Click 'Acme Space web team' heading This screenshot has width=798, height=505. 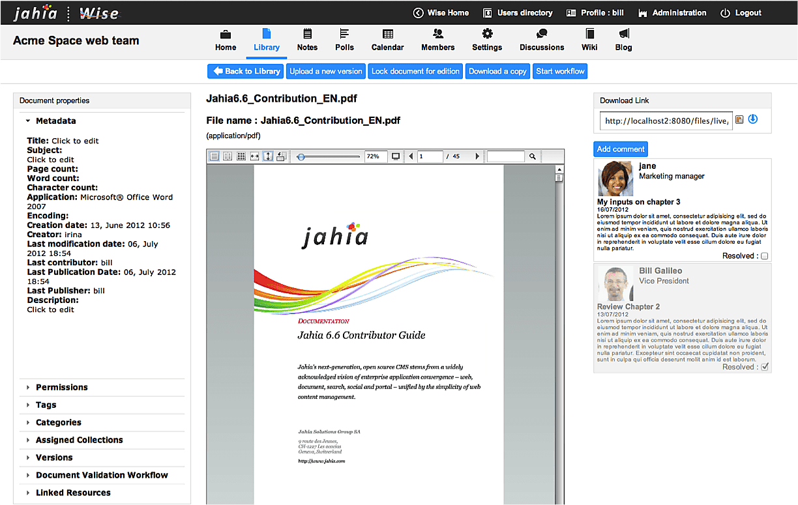[76, 40]
